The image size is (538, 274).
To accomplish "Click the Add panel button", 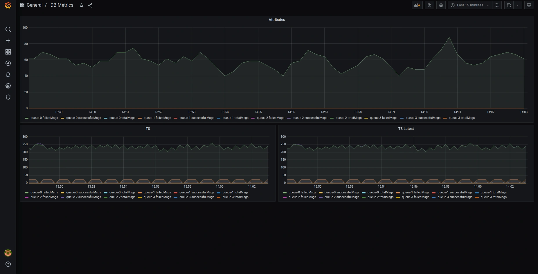I will (417, 5).
